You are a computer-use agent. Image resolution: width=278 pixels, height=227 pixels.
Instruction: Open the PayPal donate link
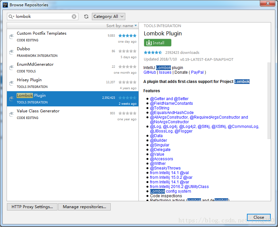[197, 72]
